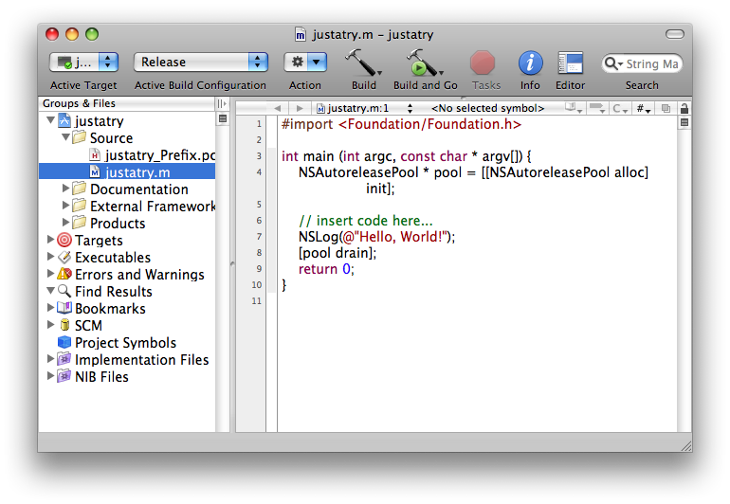The width and height of the screenshot is (730, 504).
Task: Go back with the left history arrow
Action: (277, 108)
